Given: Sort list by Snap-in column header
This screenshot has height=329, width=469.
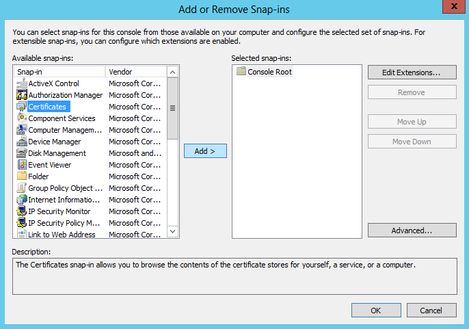Looking at the screenshot, I should click(59, 72).
